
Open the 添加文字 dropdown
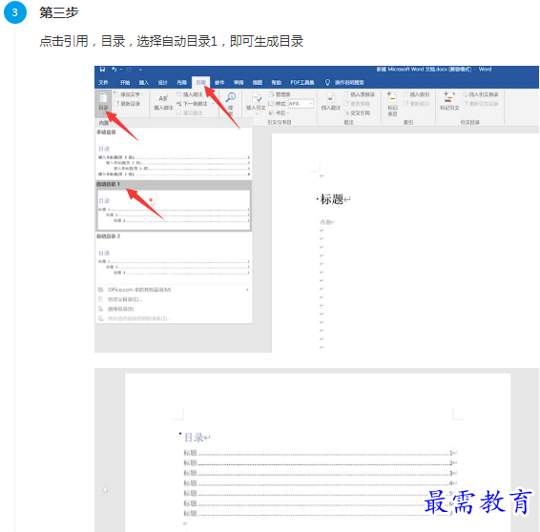(129, 94)
